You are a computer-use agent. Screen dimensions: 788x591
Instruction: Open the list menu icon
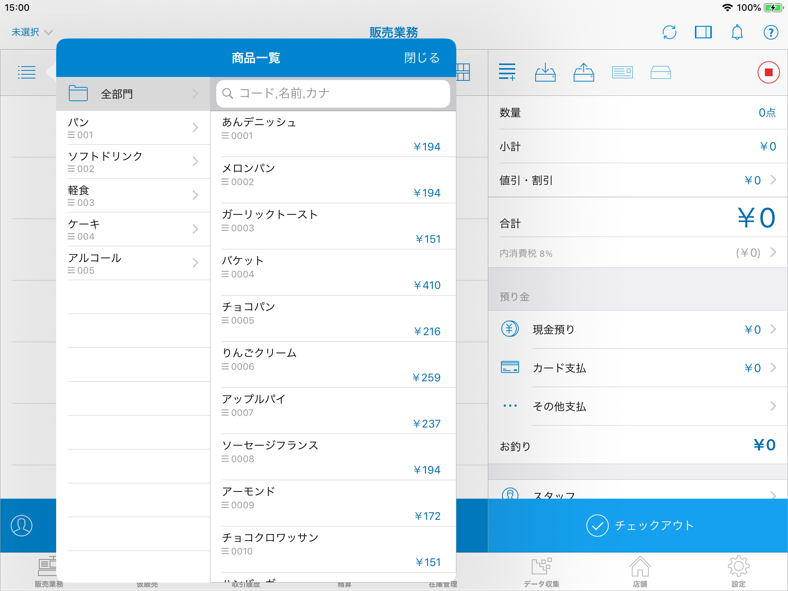coord(27,72)
